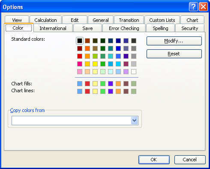Pick the brown swatch in the first standard row

(87, 41)
